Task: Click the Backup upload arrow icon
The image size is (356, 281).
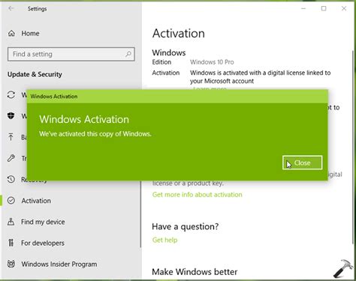Action: [11, 137]
